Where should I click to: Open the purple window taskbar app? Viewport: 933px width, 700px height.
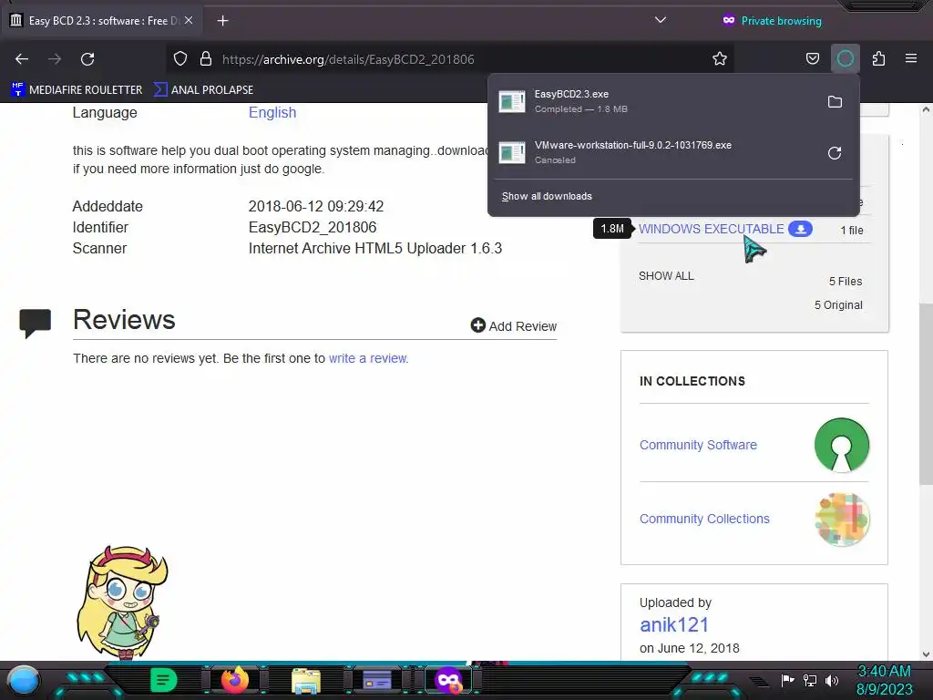pyautogui.click(x=376, y=680)
